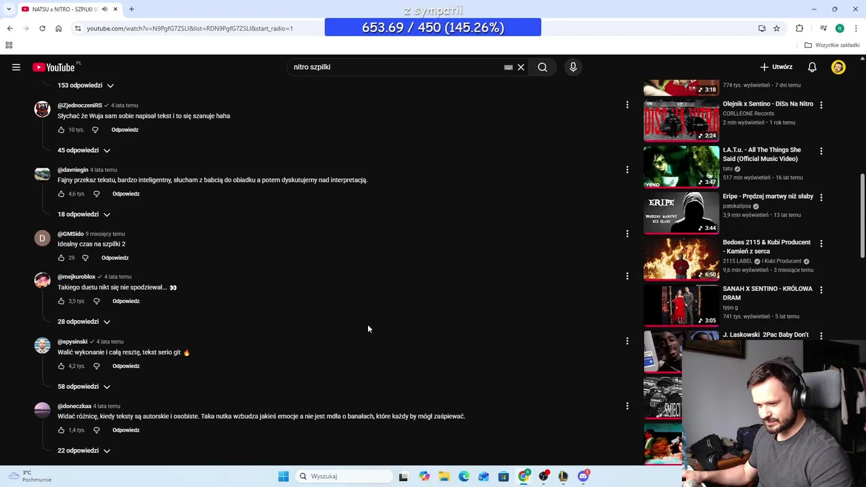Open more options for @ZjednoczeniRS comment
This screenshot has height=487, width=866.
(x=627, y=105)
